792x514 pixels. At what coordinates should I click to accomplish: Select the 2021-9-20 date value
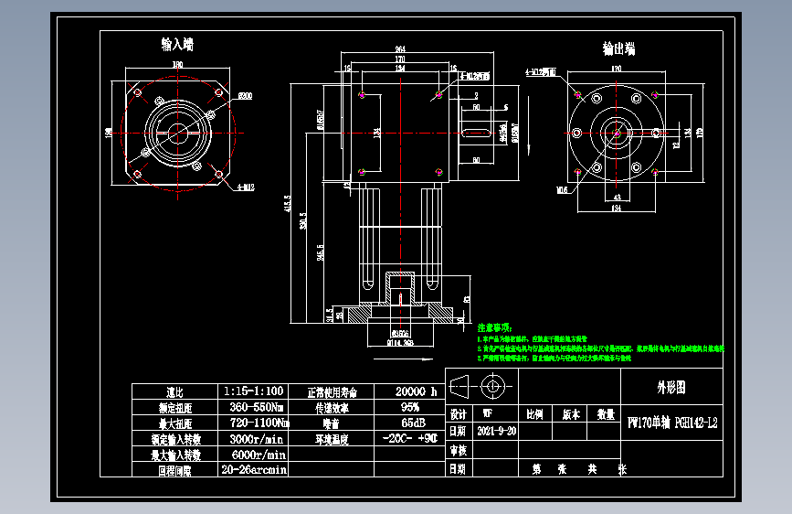[497, 431]
